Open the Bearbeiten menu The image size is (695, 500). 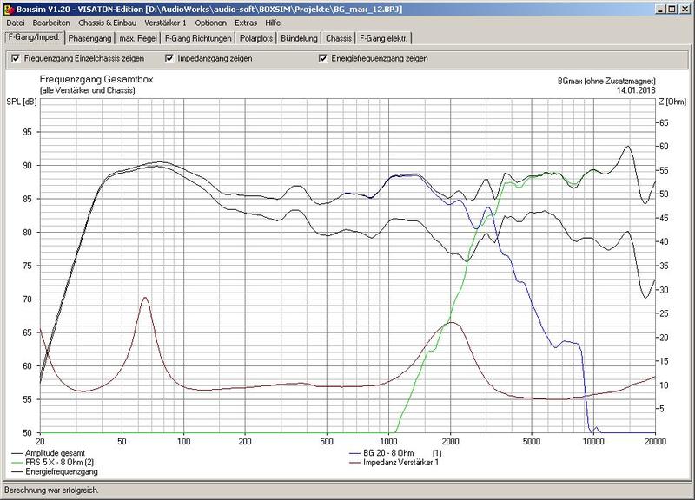[51, 23]
